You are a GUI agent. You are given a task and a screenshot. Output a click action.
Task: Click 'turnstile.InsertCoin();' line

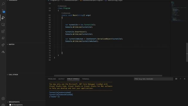click(76, 32)
